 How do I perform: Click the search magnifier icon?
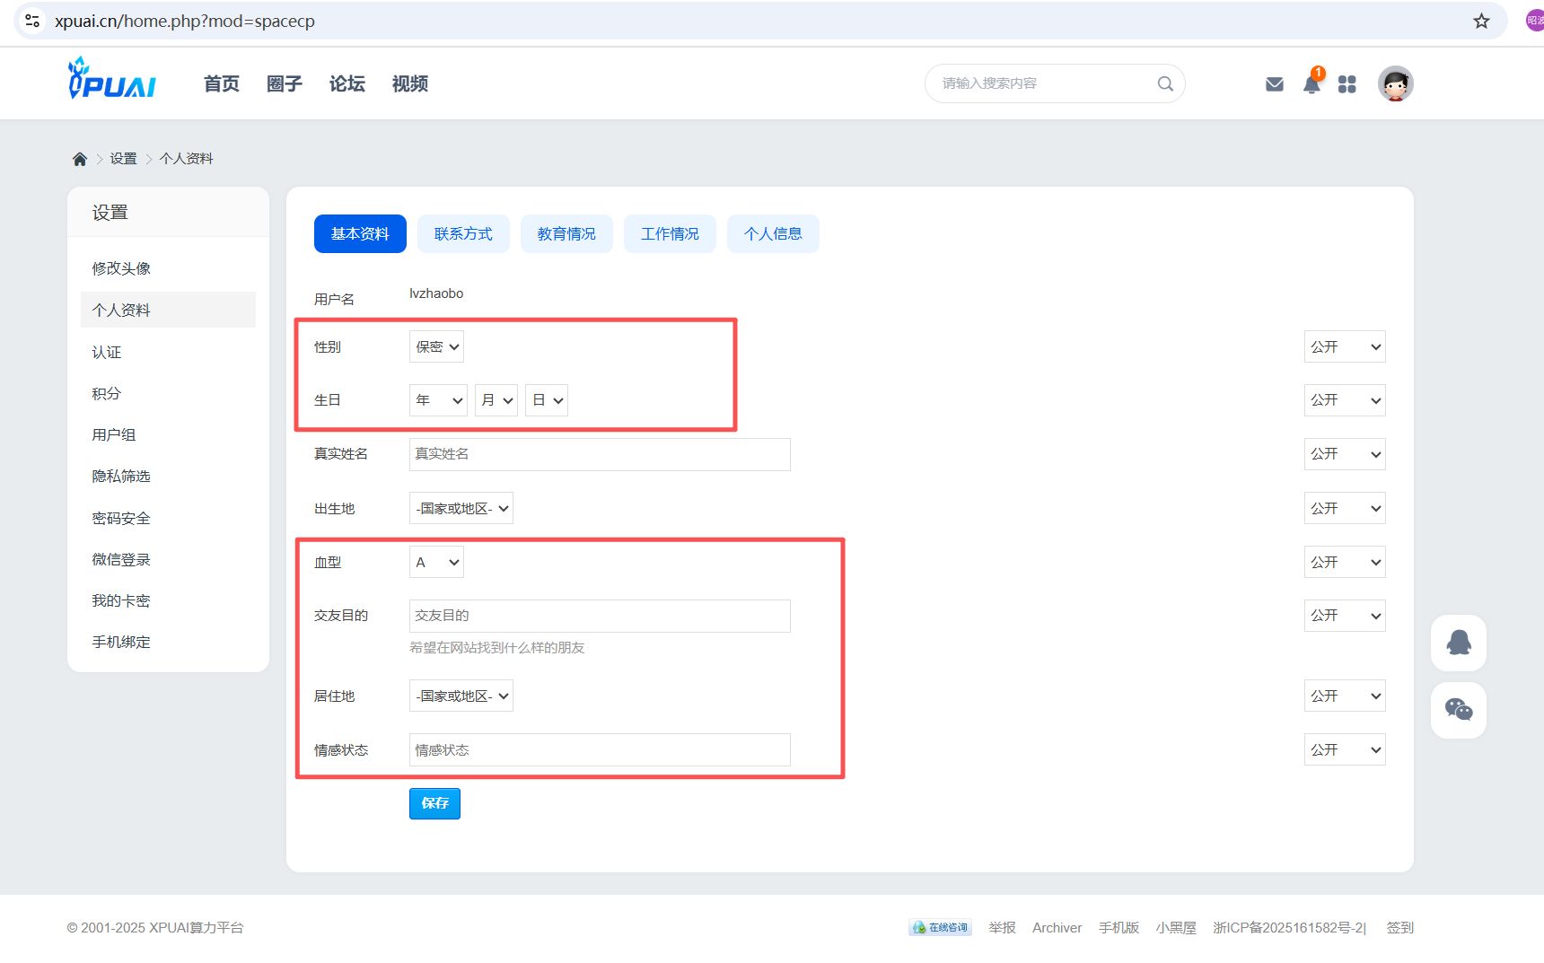tap(1164, 83)
